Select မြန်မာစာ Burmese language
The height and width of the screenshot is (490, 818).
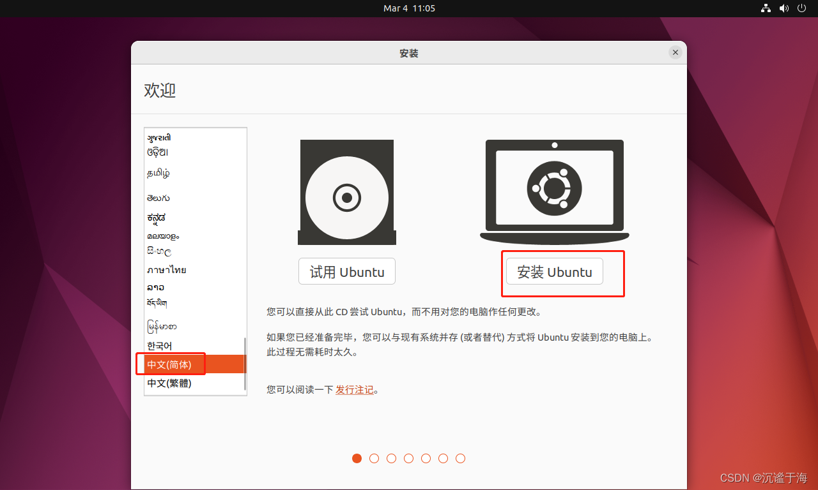click(195, 327)
